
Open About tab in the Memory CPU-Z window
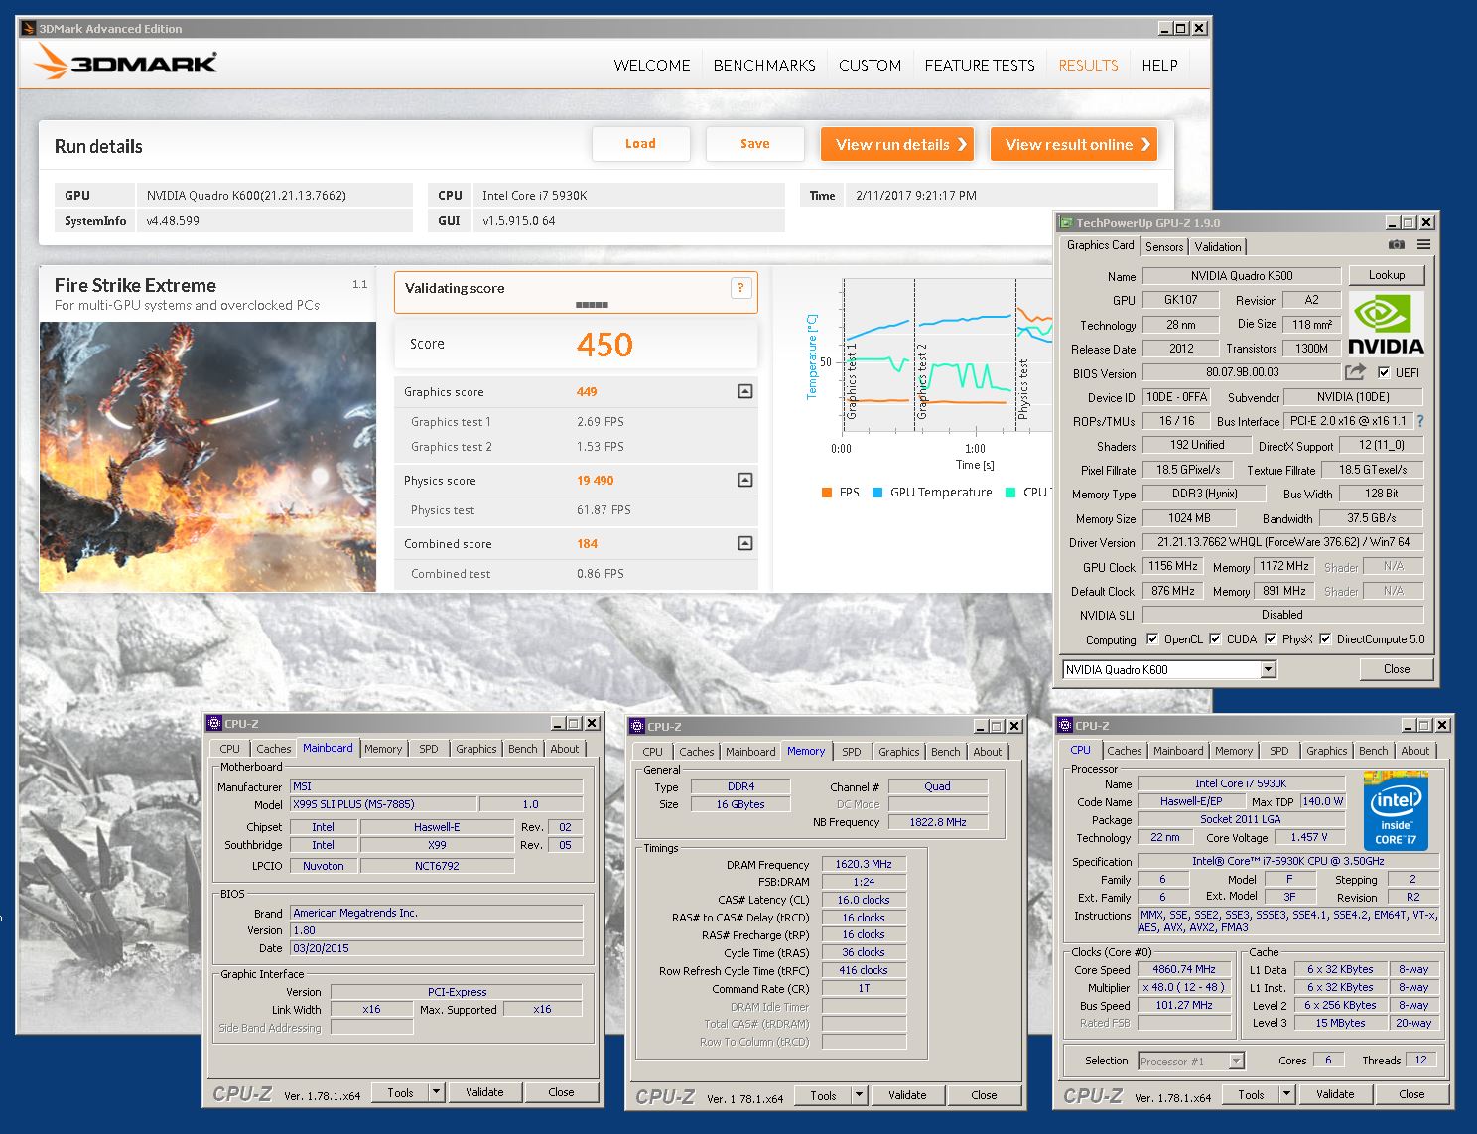click(x=987, y=752)
